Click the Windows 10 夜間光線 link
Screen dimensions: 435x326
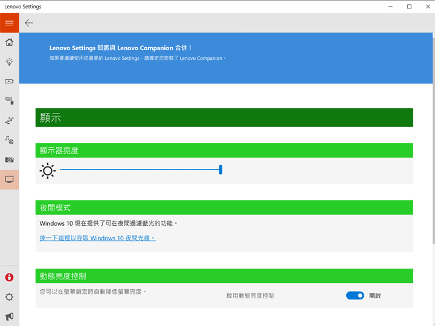click(x=97, y=238)
